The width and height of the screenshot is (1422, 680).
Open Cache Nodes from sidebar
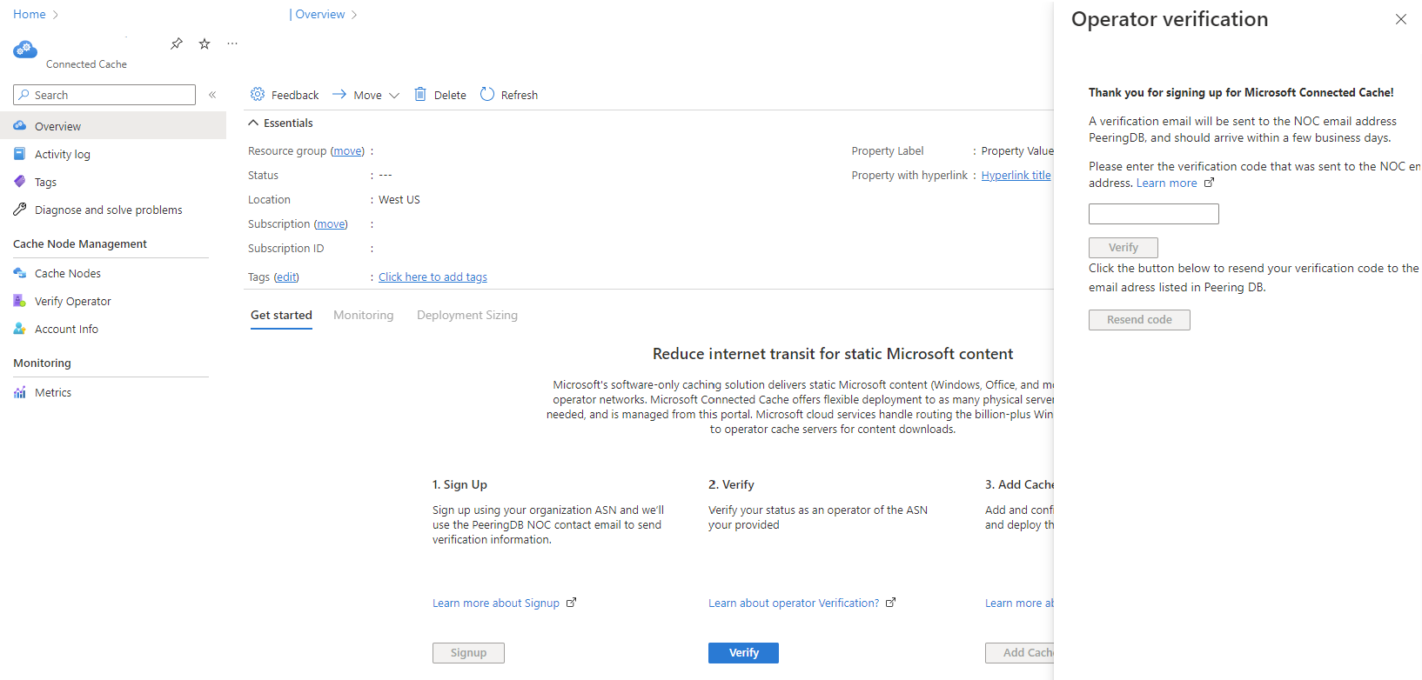click(67, 273)
